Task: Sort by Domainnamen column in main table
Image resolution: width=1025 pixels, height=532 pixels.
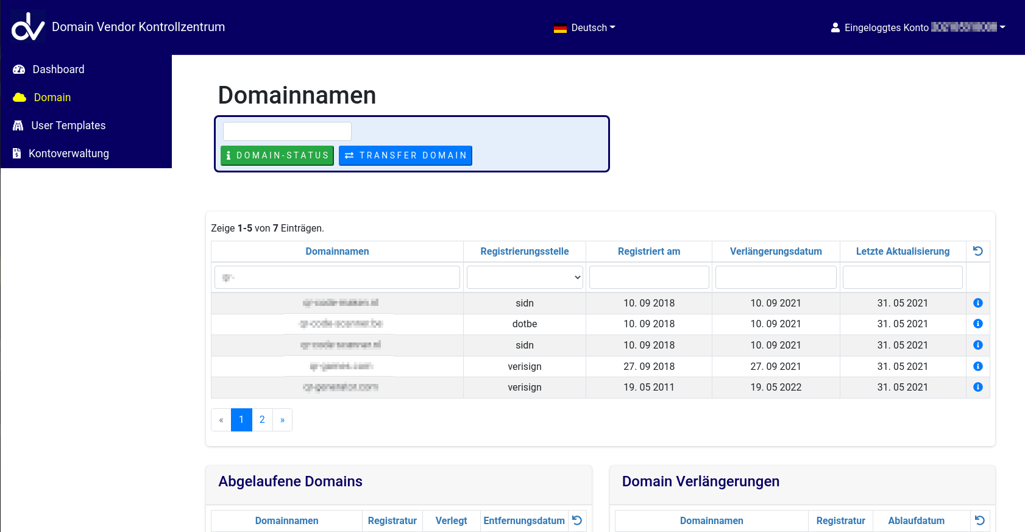Action: tap(337, 252)
